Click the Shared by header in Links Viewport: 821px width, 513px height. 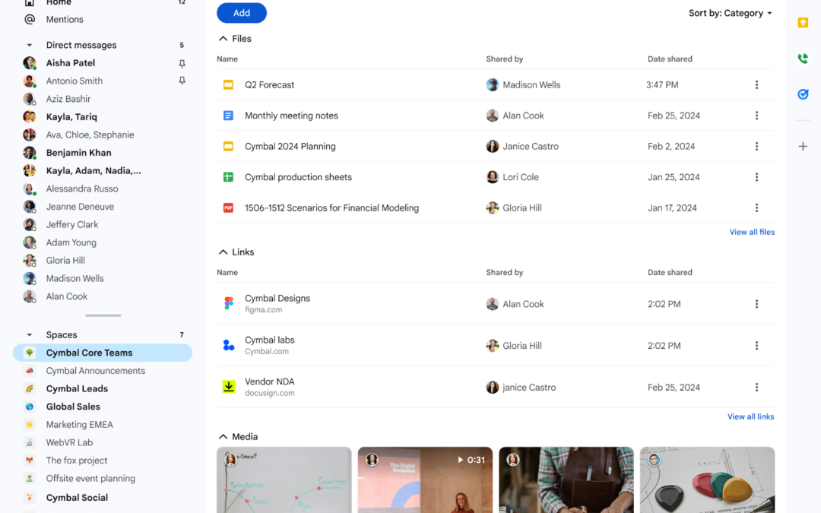click(x=504, y=273)
